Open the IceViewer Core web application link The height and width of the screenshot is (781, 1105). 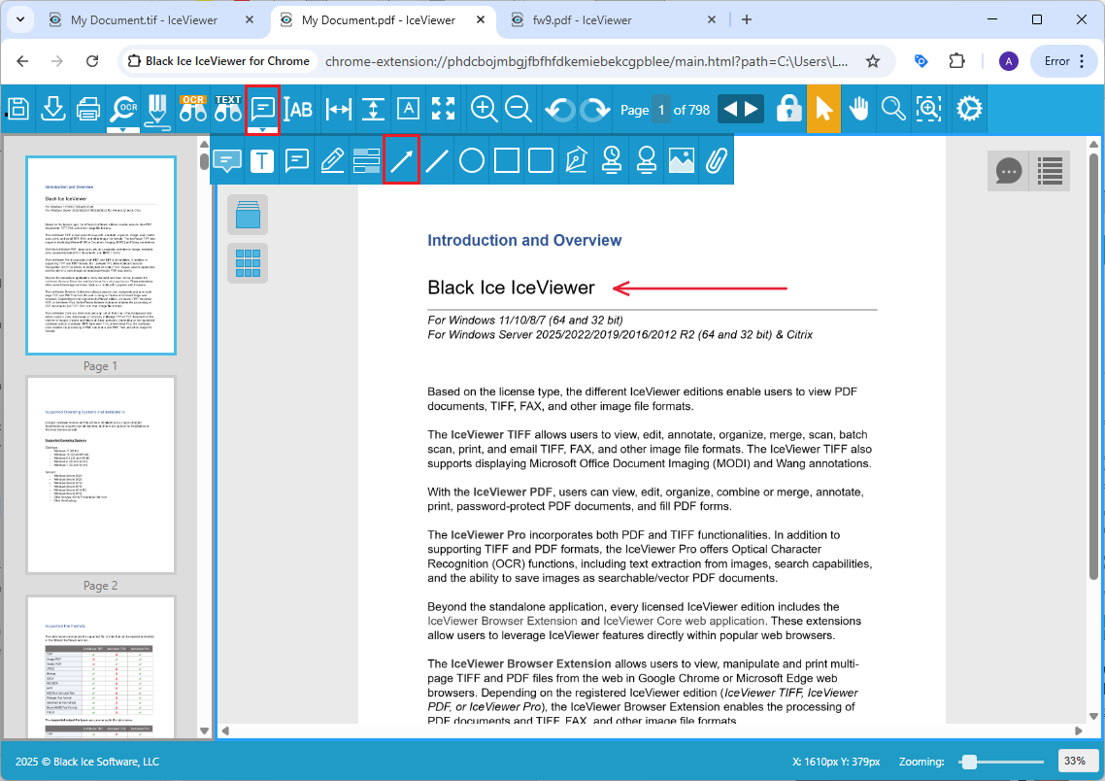pos(683,621)
